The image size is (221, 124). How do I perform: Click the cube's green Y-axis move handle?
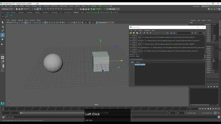coord(100,41)
